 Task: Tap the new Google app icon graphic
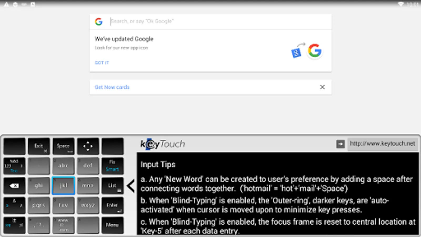click(315, 51)
